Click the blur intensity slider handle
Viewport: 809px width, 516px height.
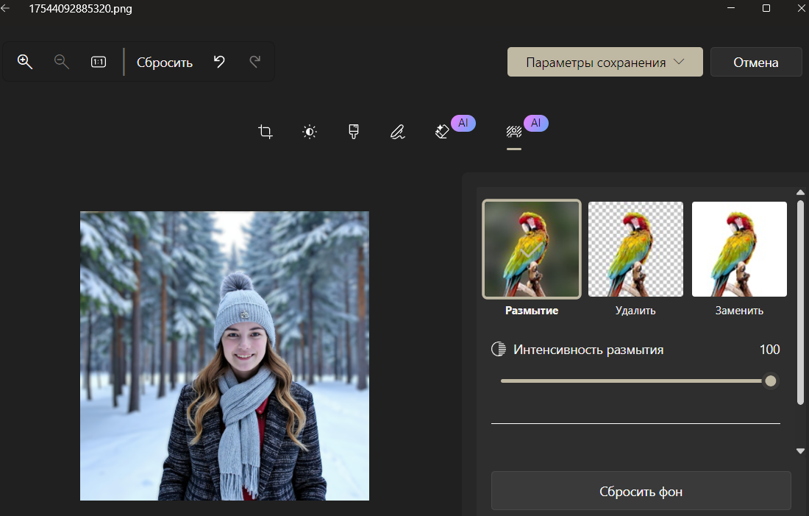770,381
